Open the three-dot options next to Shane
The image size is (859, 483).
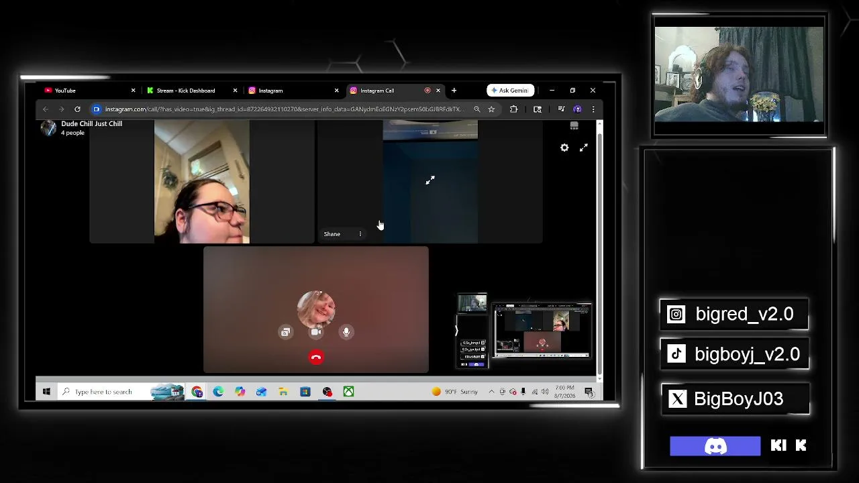[360, 234]
